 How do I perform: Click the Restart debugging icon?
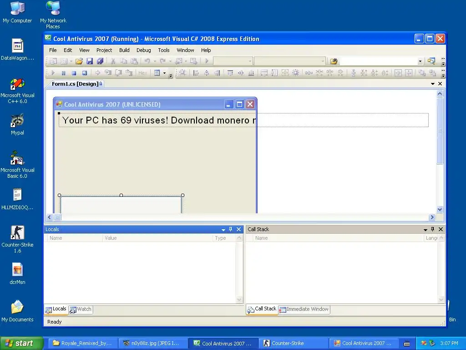pos(85,72)
